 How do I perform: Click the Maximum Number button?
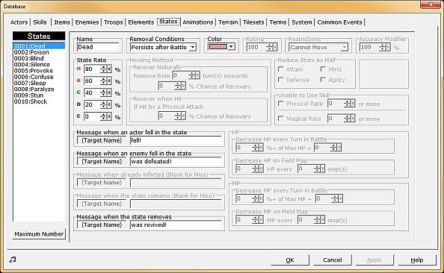pos(39,234)
